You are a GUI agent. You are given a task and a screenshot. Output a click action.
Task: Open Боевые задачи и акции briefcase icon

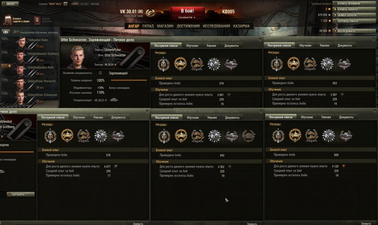[x=8, y=20]
